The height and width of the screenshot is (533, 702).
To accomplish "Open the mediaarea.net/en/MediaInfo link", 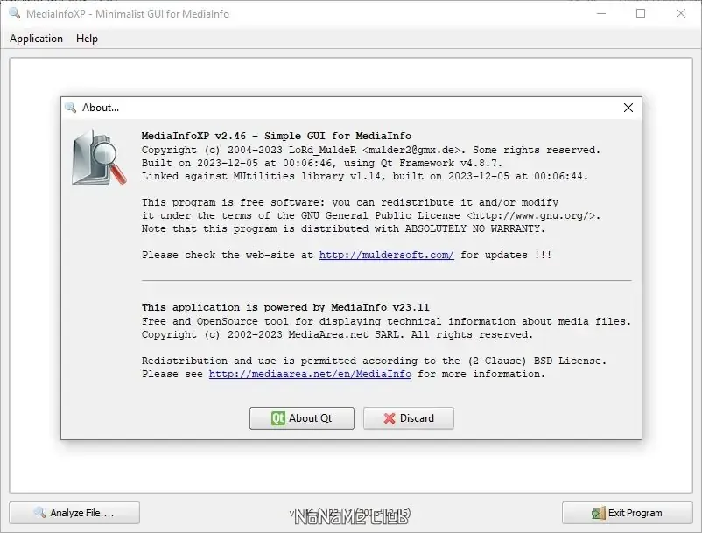I will pyautogui.click(x=310, y=374).
